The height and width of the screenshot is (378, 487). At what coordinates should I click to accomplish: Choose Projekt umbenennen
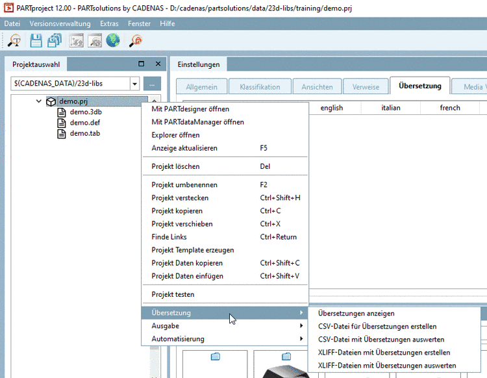[x=225, y=185]
